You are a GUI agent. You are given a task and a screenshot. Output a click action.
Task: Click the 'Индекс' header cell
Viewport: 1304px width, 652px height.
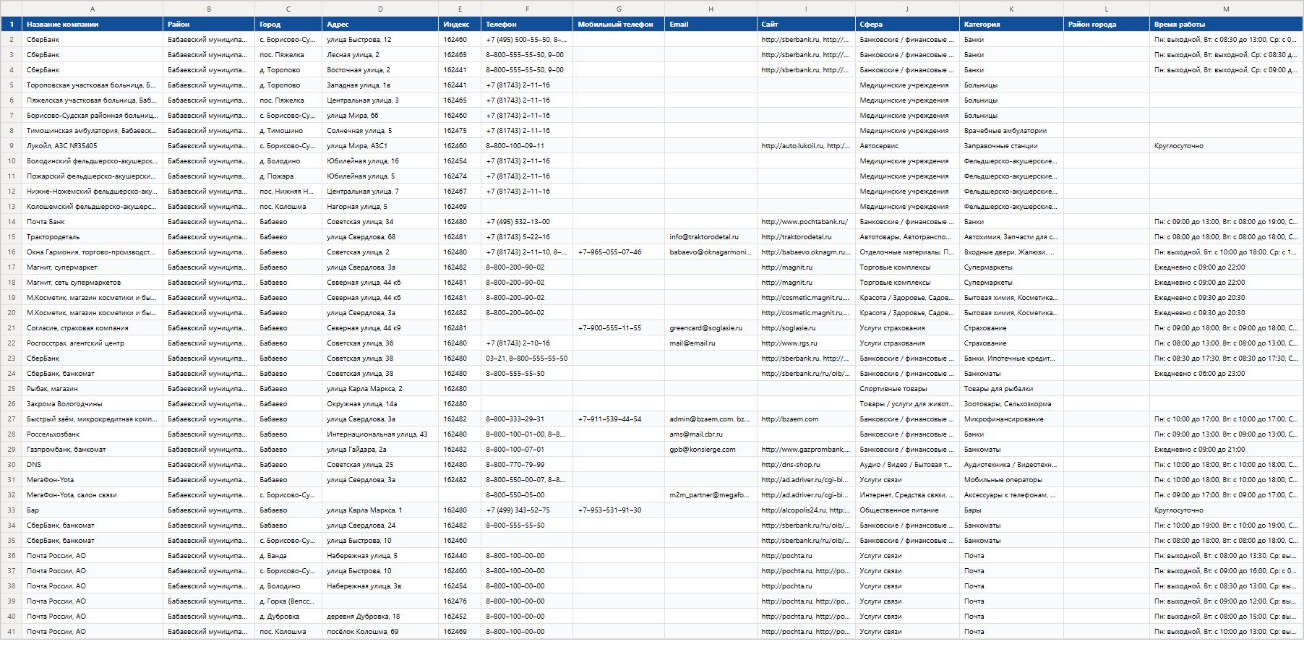[x=460, y=25]
